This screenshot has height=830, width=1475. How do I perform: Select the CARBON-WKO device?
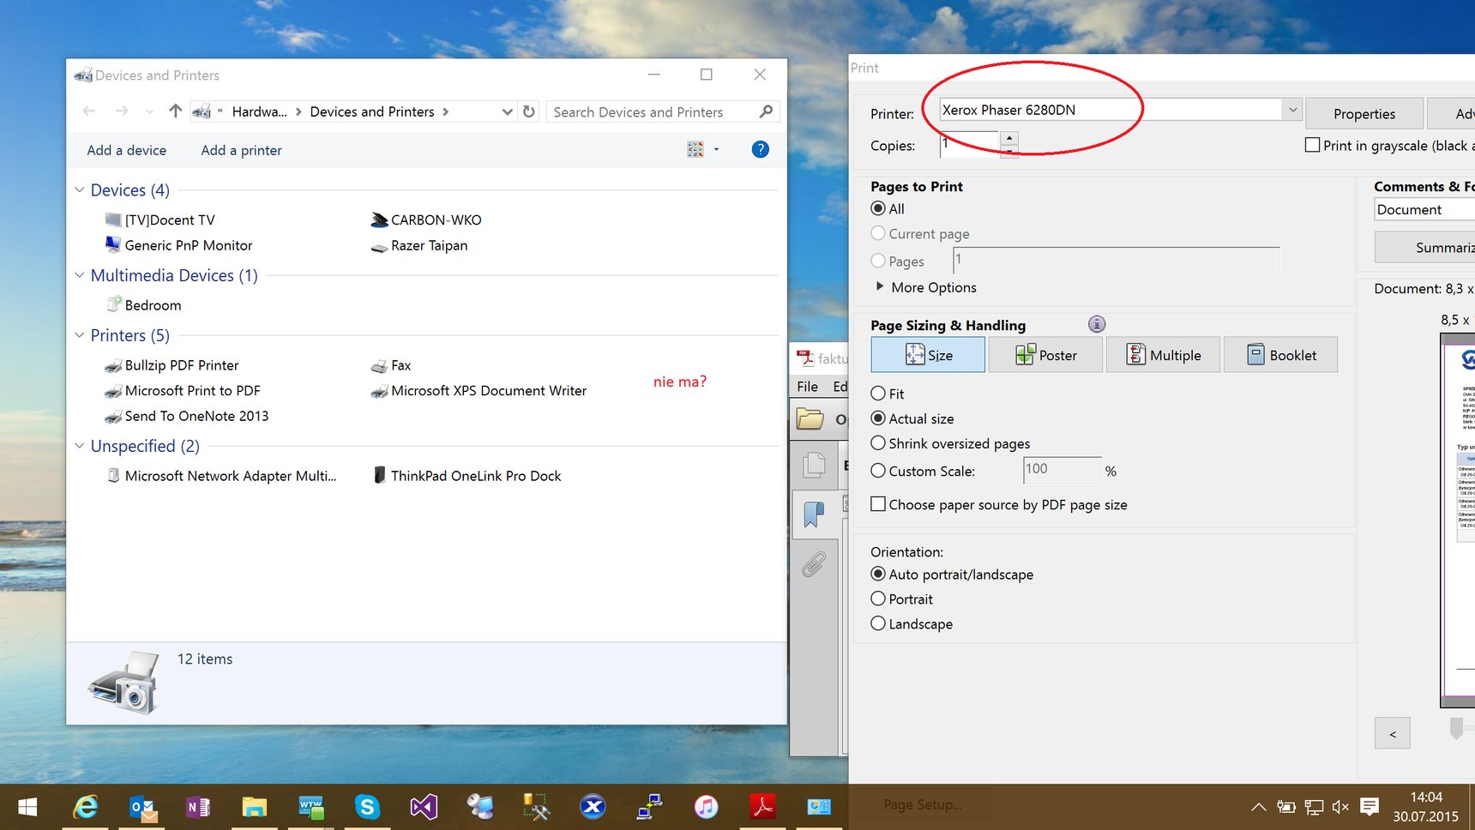point(426,220)
